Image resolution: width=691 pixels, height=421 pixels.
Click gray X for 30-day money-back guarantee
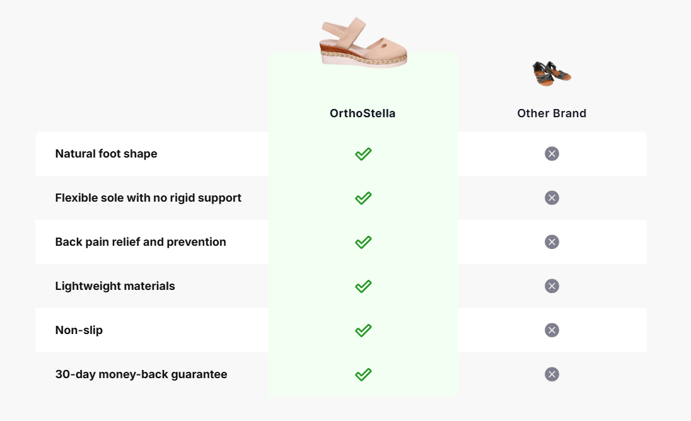click(552, 374)
